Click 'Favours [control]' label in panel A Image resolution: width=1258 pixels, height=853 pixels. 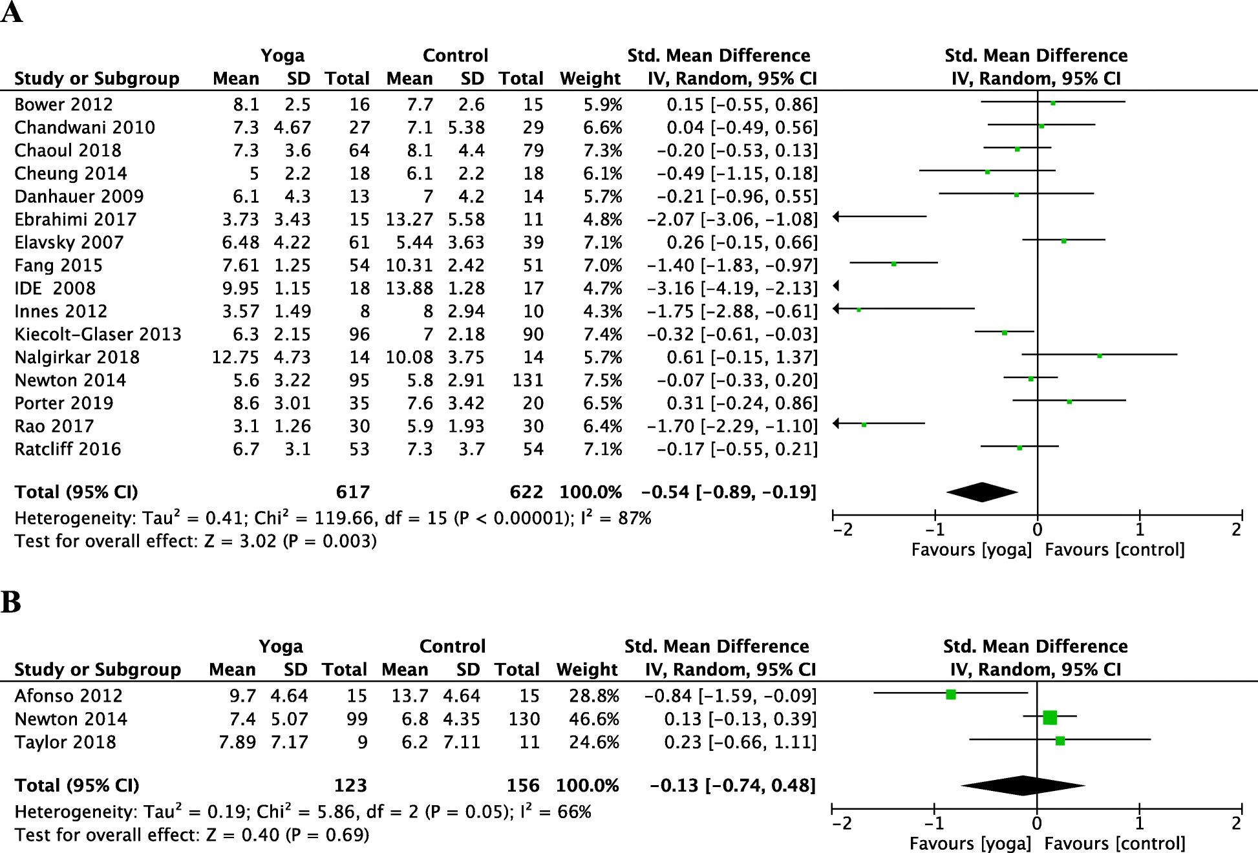pos(1115,550)
